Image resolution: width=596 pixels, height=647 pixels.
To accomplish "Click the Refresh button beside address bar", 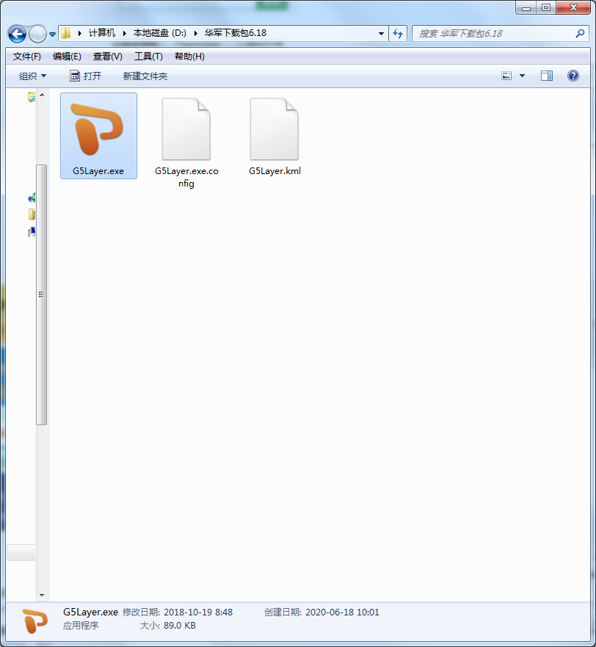I will [x=398, y=34].
